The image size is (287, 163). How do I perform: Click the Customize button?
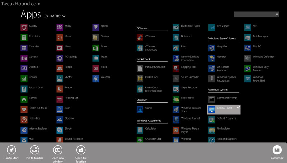click(277, 152)
